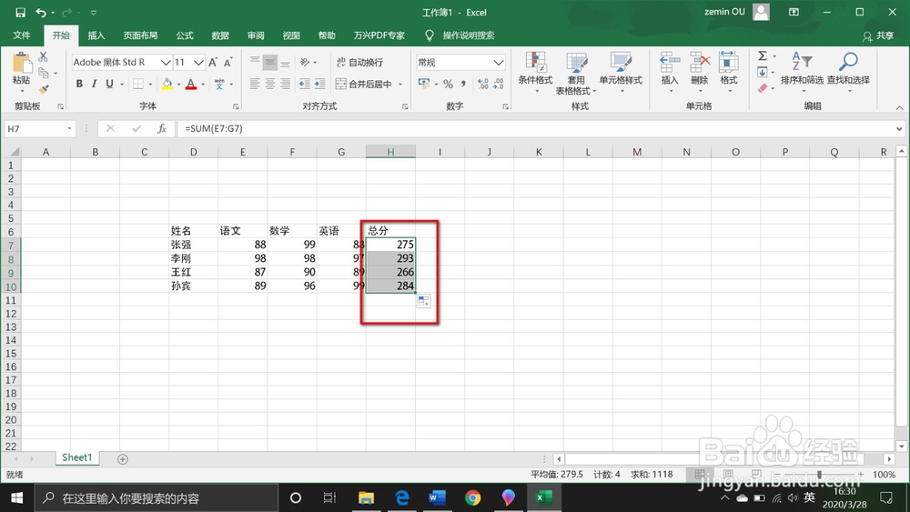The height and width of the screenshot is (512, 910).
Task: Open the 文件 File tab
Action: click(x=22, y=35)
